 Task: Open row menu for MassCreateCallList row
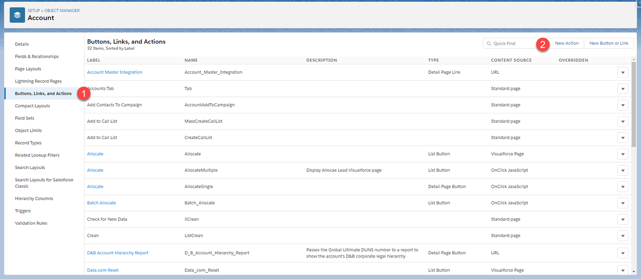(x=623, y=121)
